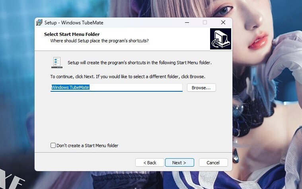Cancel the TubeMate setup
Image resolution: width=302 pixels, height=189 pixels.
click(x=213, y=163)
